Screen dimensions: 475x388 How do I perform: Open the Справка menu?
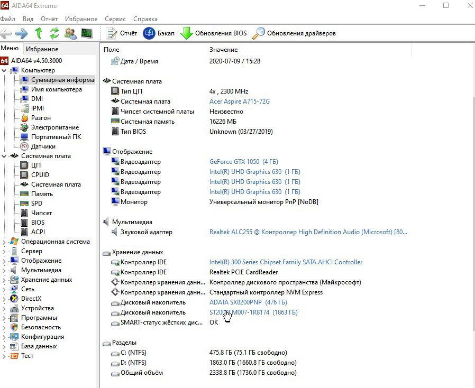point(145,19)
